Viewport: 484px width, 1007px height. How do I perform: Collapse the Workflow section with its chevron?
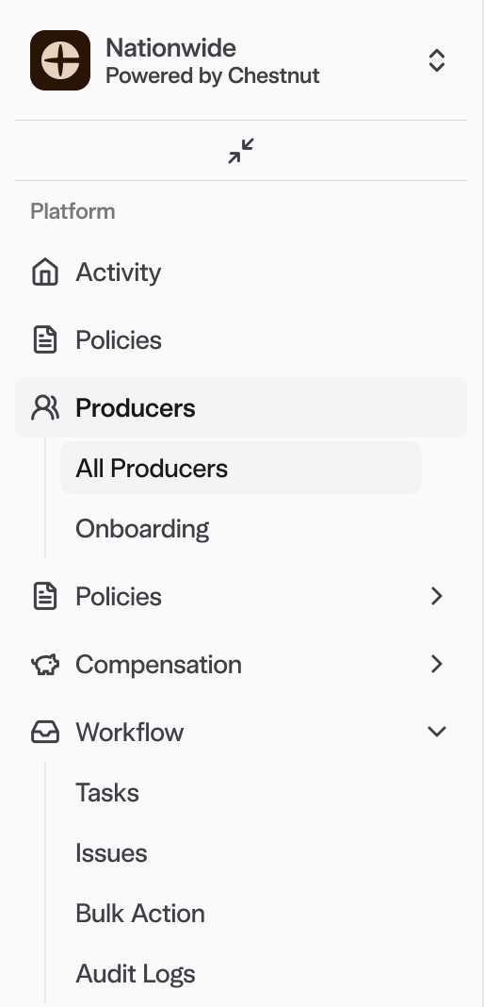click(x=437, y=732)
